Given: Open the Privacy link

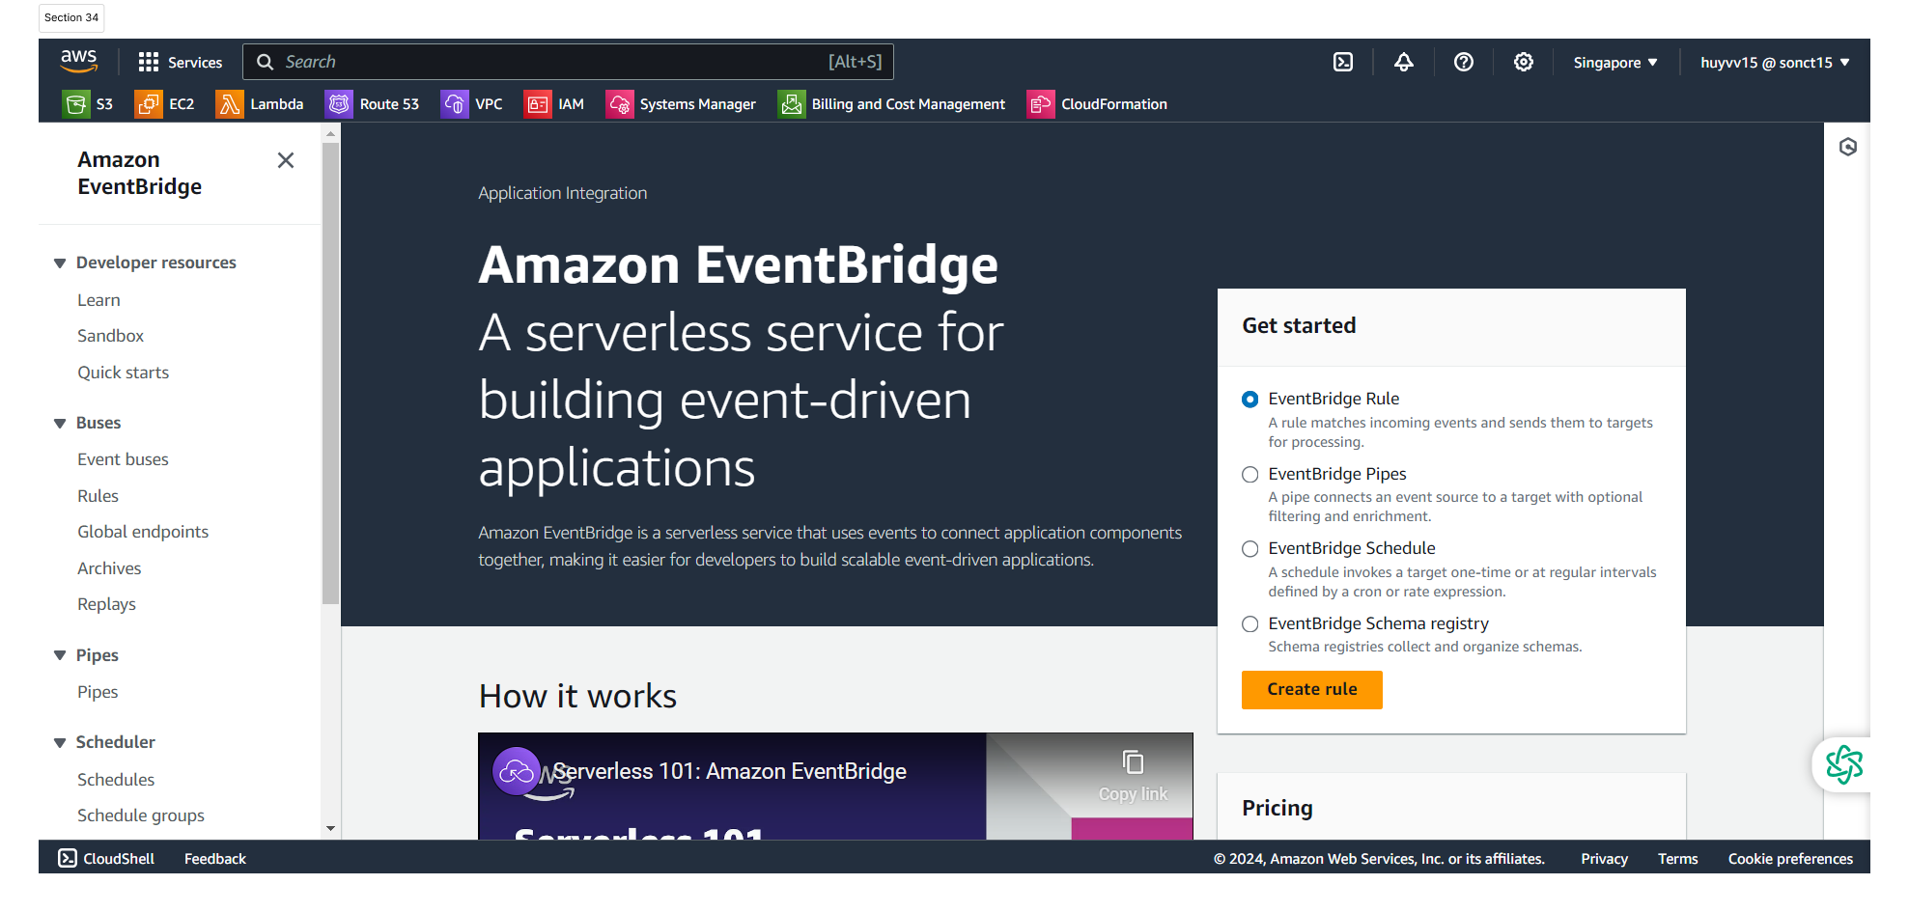Looking at the screenshot, I should pos(1604,859).
